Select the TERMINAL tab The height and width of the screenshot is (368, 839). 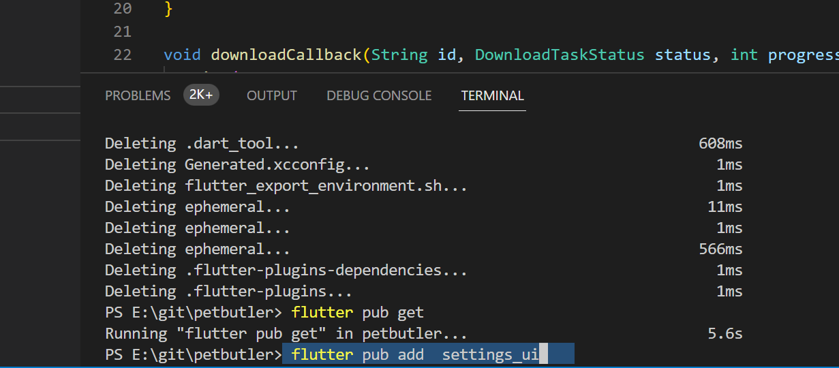click(492, 96)
